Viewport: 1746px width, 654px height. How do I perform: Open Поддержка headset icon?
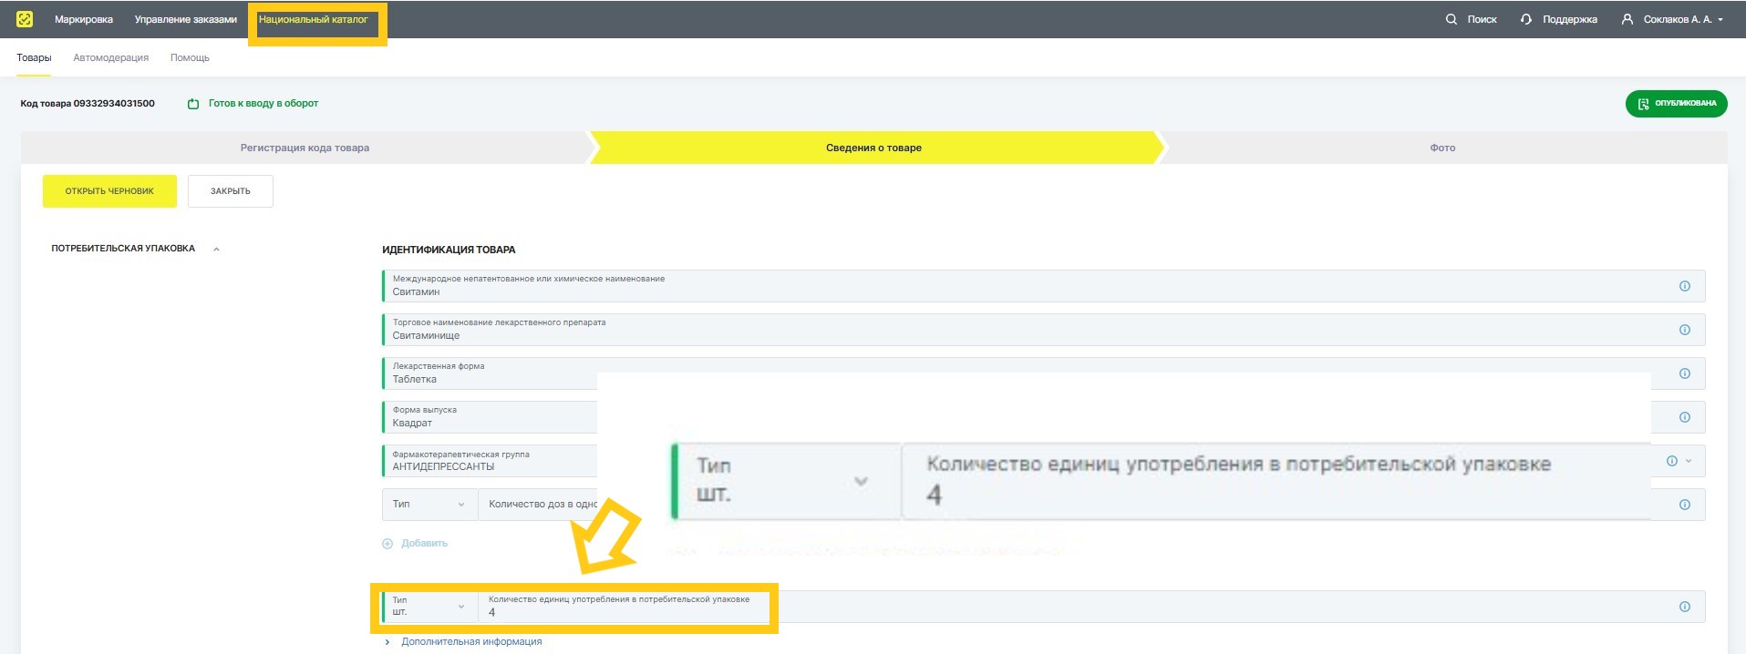click(1526, 19)
